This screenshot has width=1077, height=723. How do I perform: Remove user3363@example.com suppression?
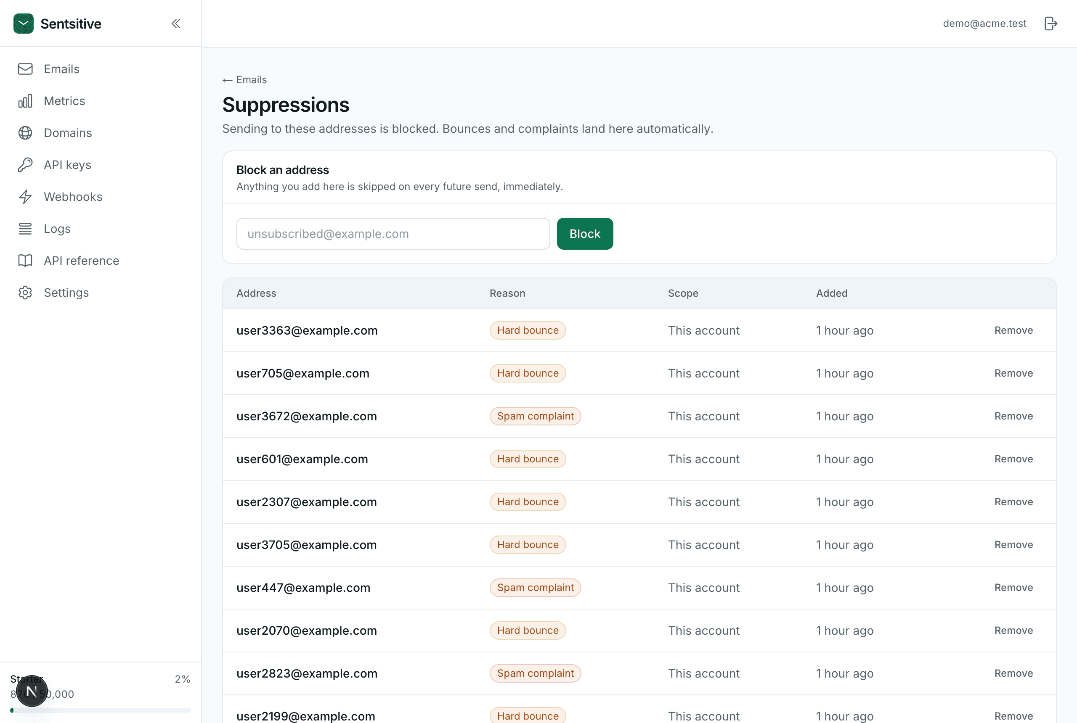pyautogui.click(x=1013, y=330)
